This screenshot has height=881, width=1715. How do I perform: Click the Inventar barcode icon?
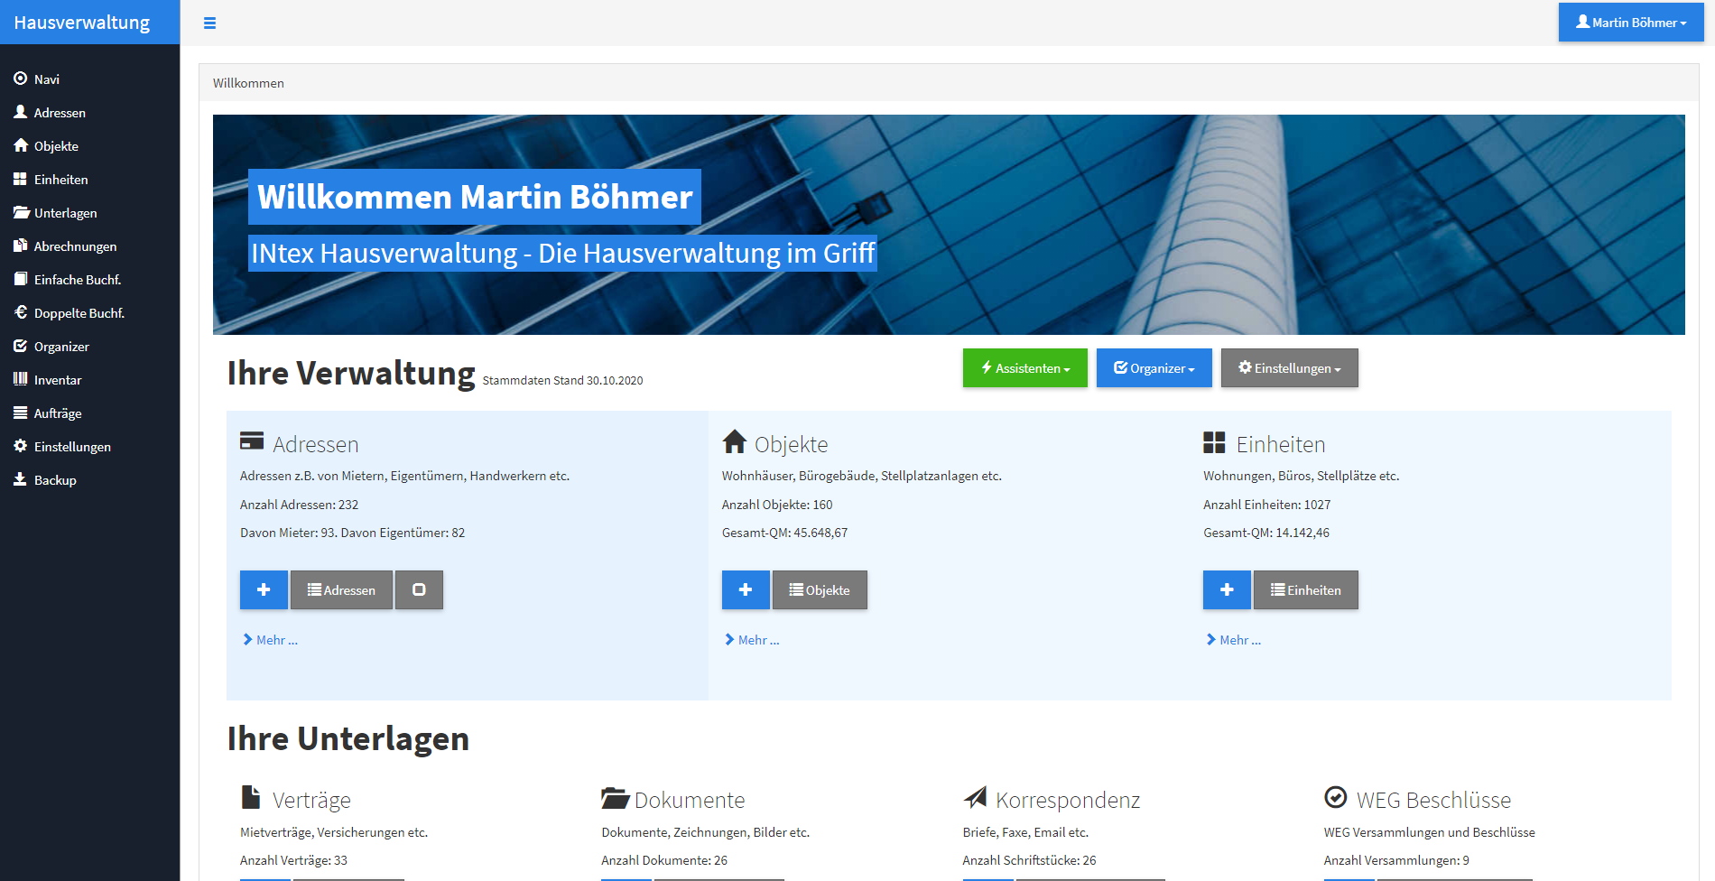20,379
